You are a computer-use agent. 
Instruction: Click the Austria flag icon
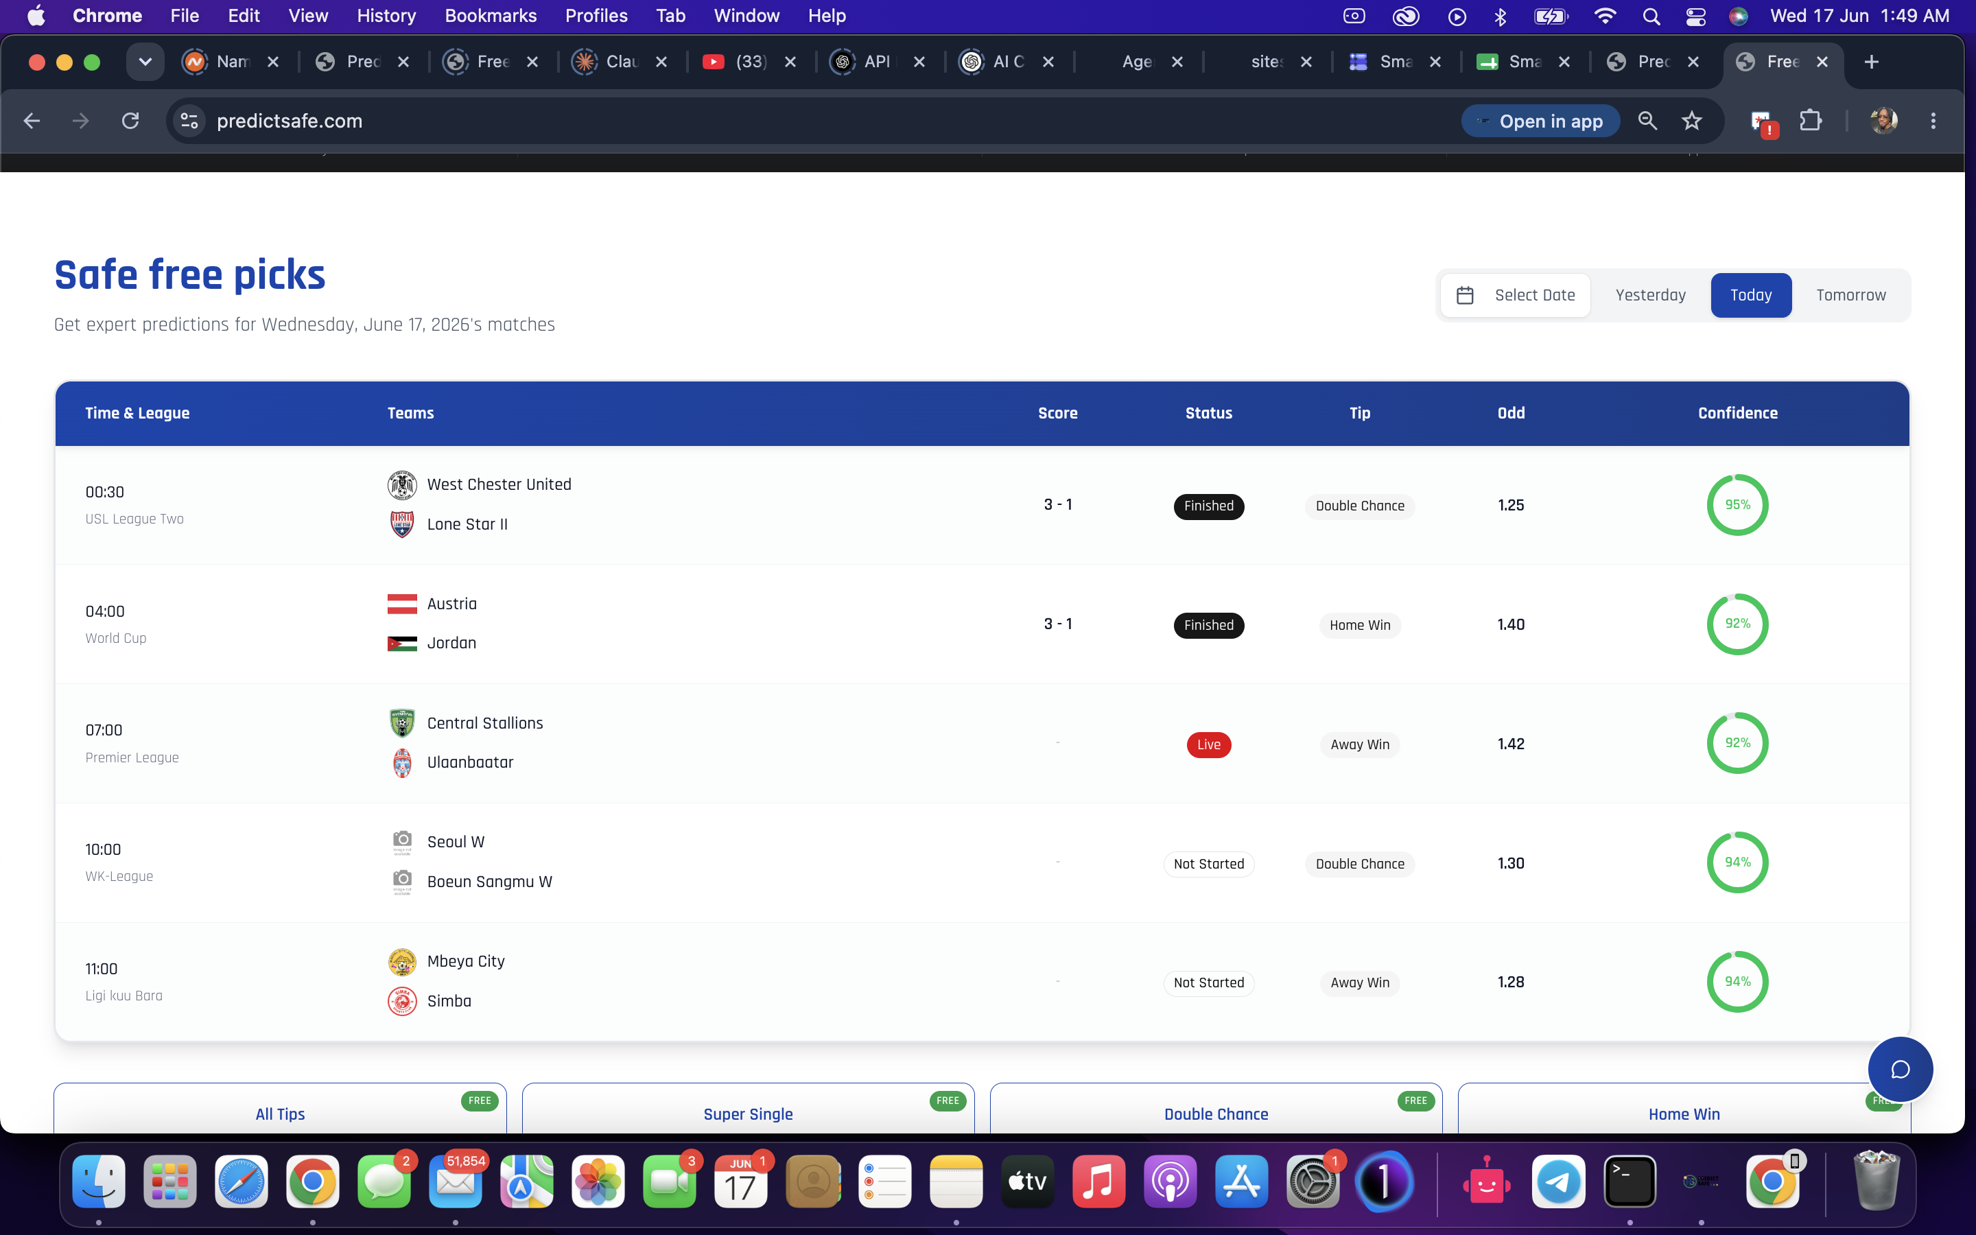402,604
